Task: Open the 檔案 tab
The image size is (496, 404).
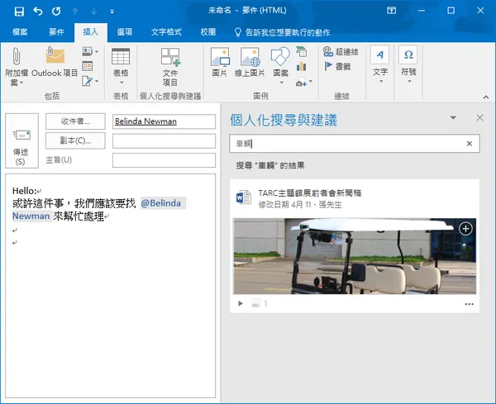Action: pyautogui.click(x=20, y=32)
